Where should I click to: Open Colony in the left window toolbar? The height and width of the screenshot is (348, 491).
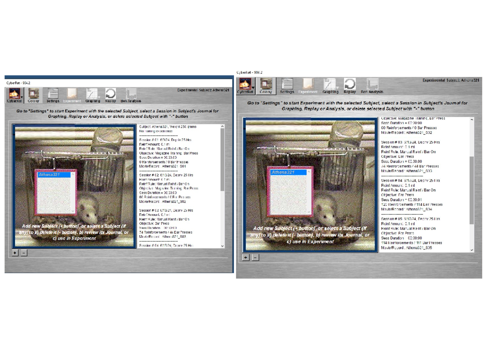coord(34,94)
